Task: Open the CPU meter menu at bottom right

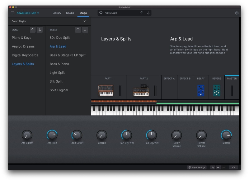Action: click(x=234, y=167)
